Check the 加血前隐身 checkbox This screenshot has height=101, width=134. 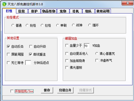tap(67, 61)
